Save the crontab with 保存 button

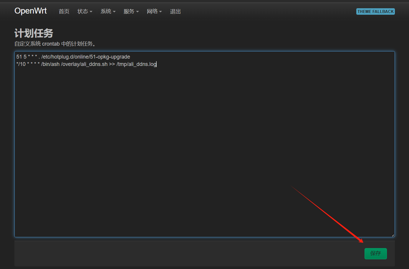[375, 253]
